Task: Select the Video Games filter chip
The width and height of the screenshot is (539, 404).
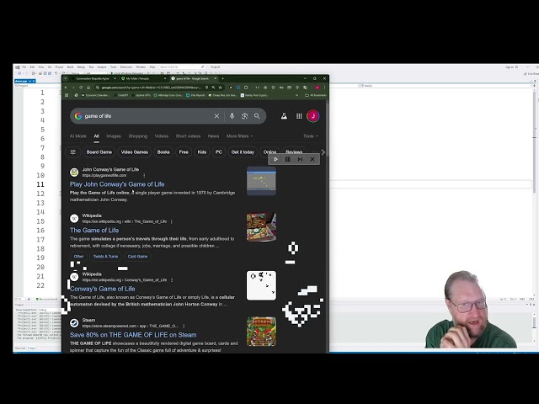Action: pyautogui.click(x=135, y=152)
